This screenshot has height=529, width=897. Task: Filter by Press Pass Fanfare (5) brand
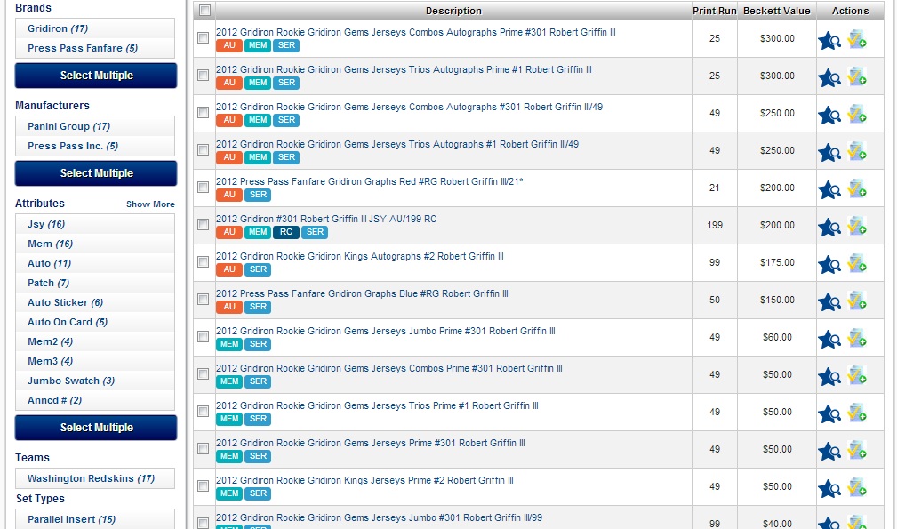click(x=83, y=48)
